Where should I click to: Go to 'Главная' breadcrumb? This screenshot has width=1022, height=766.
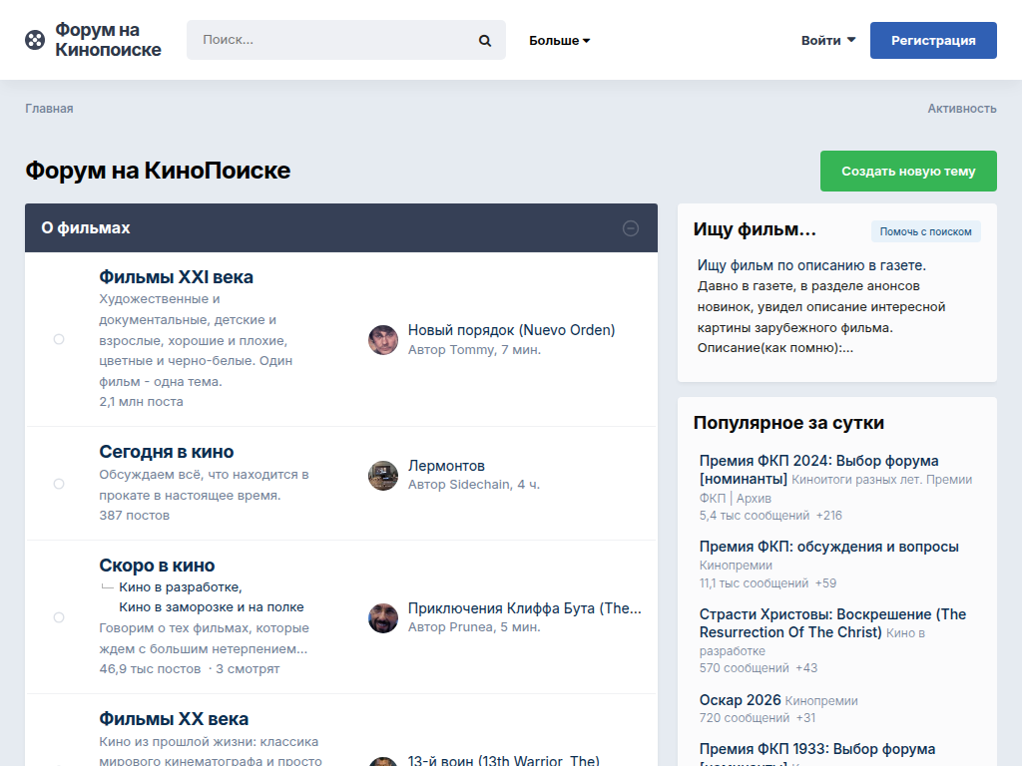point(49,109)
